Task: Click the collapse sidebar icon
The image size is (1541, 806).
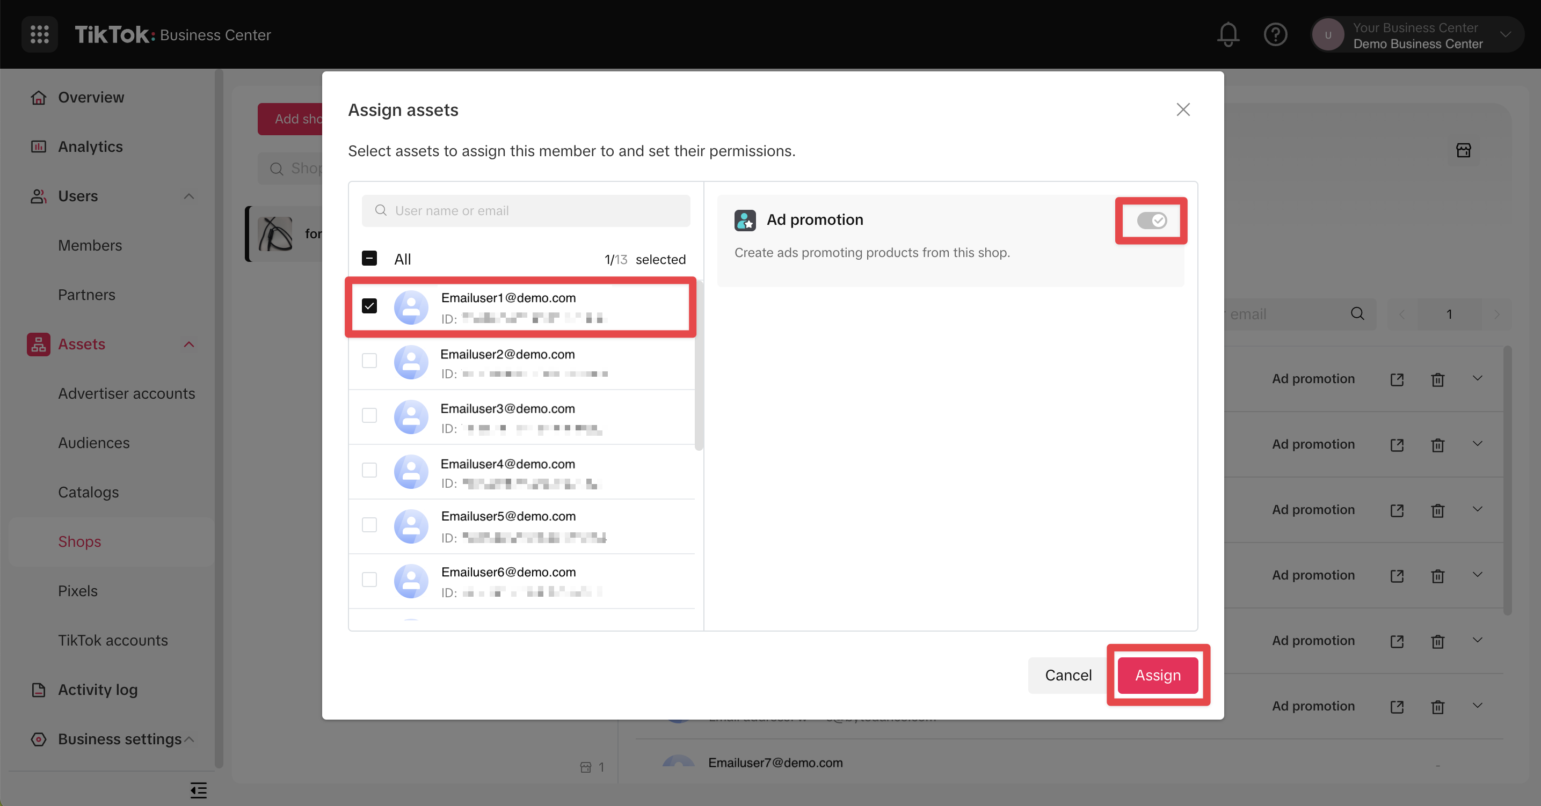Action: pos(198,790)
